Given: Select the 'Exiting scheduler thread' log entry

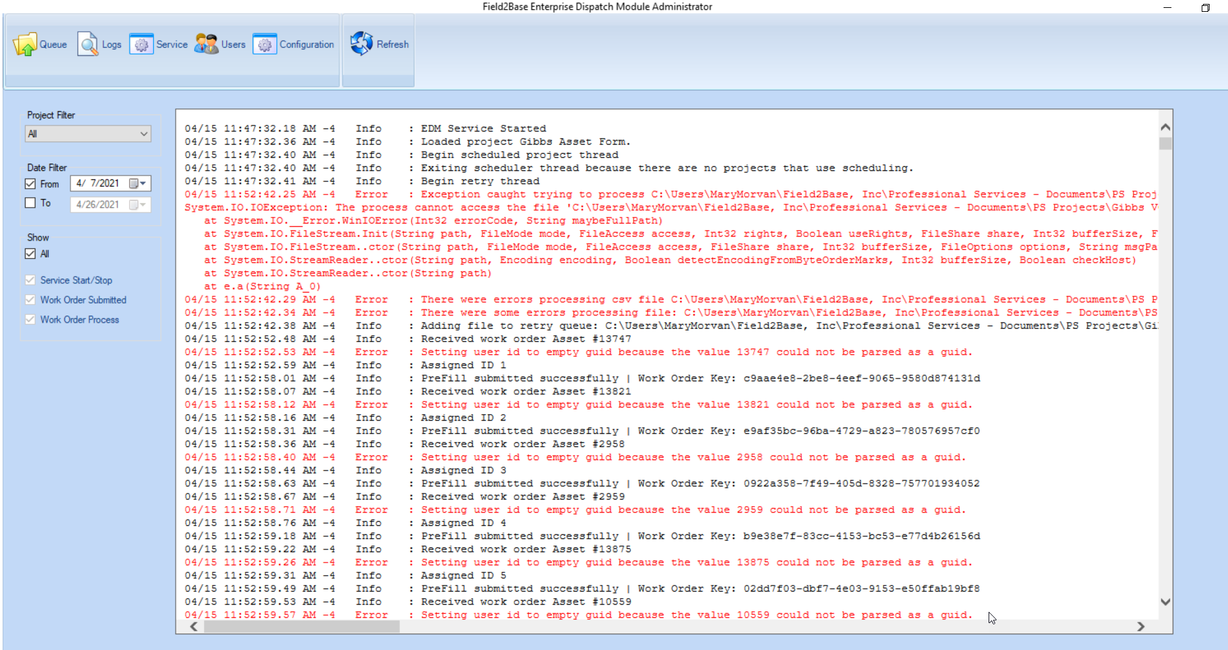Looking at the screenshot, I should (549, 168).
